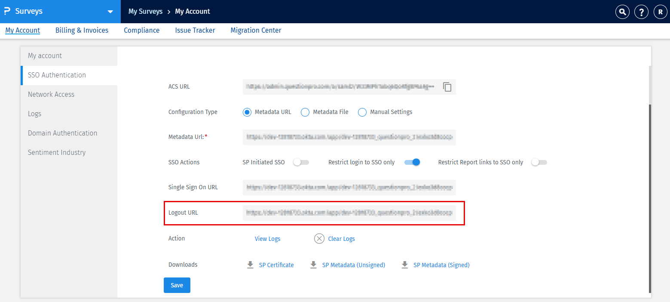
Task: Open the help question mark icon
Action: coord(641,12)
